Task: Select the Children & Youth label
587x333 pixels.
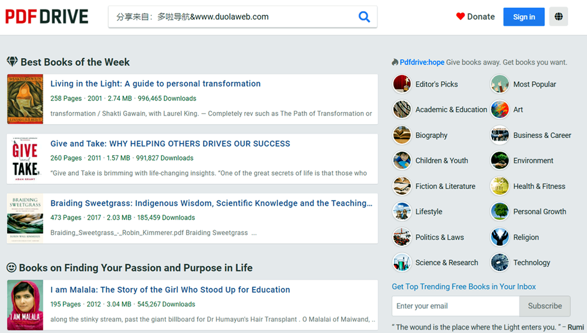Action: 442,160
